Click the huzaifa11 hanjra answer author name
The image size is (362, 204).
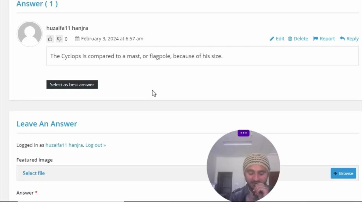pos(67,28)
